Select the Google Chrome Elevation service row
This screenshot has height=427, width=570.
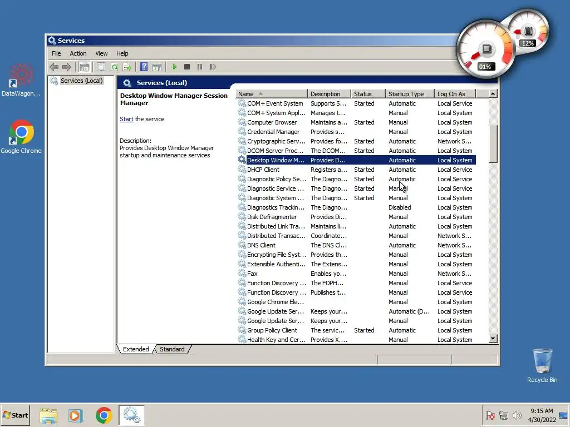tap(356, 302)
